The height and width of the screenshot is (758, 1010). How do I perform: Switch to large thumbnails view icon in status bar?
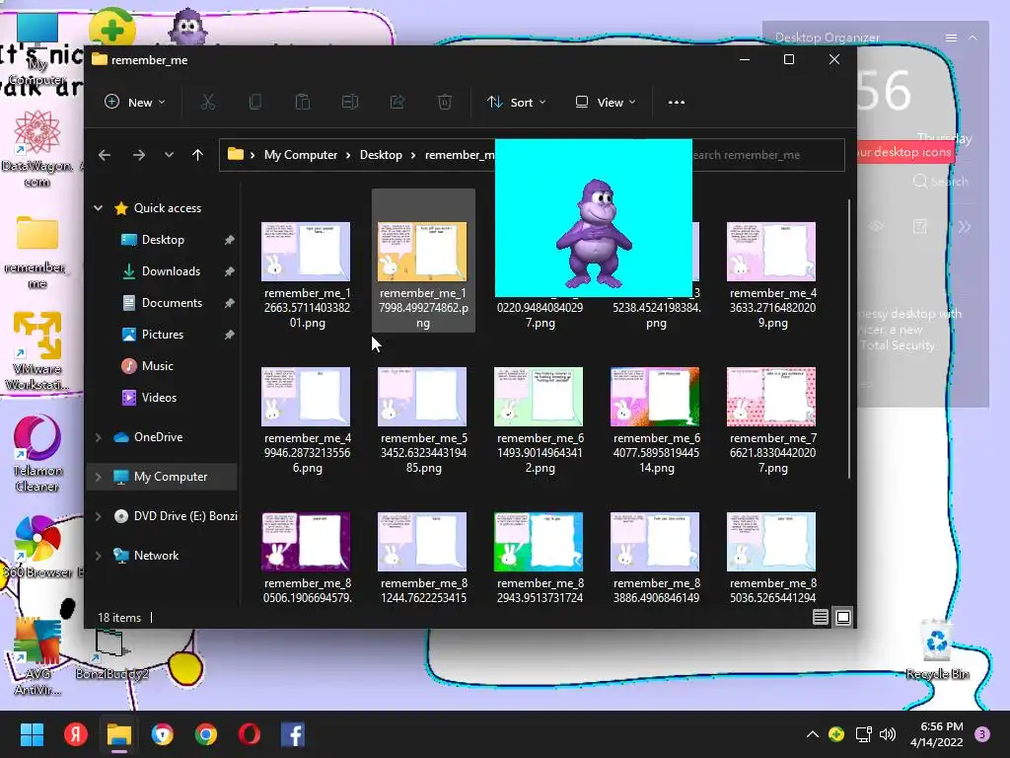[842, 617]
